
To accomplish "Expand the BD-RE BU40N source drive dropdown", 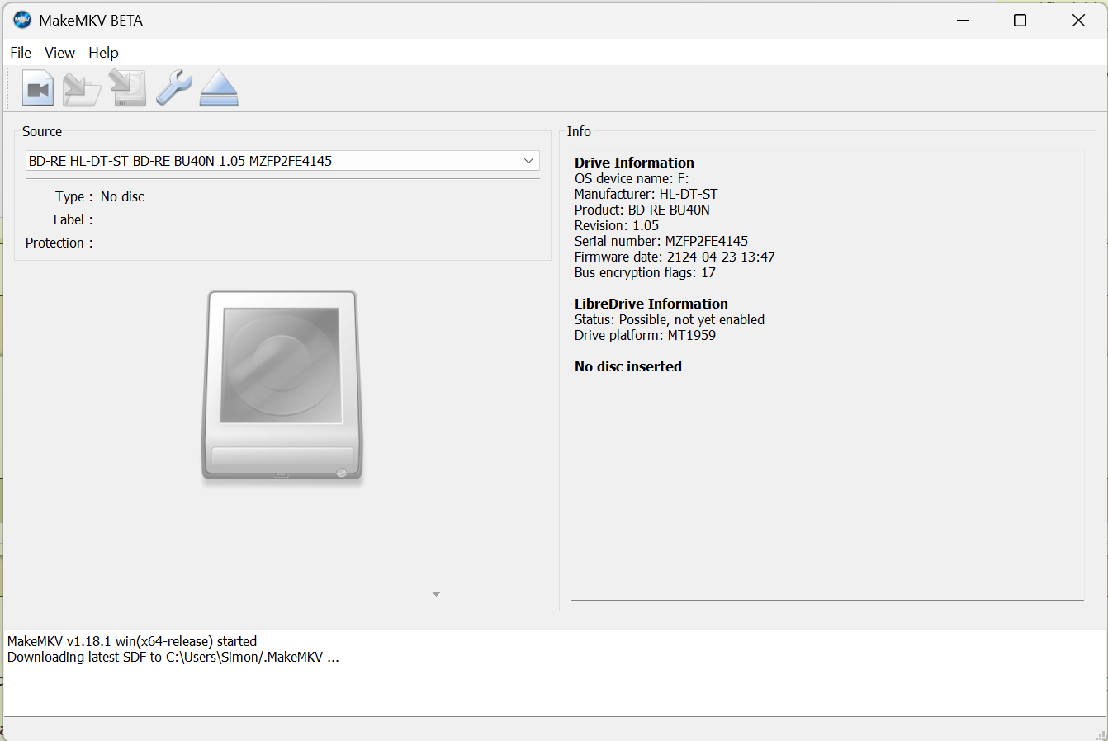I will click(x=528, y=161).
